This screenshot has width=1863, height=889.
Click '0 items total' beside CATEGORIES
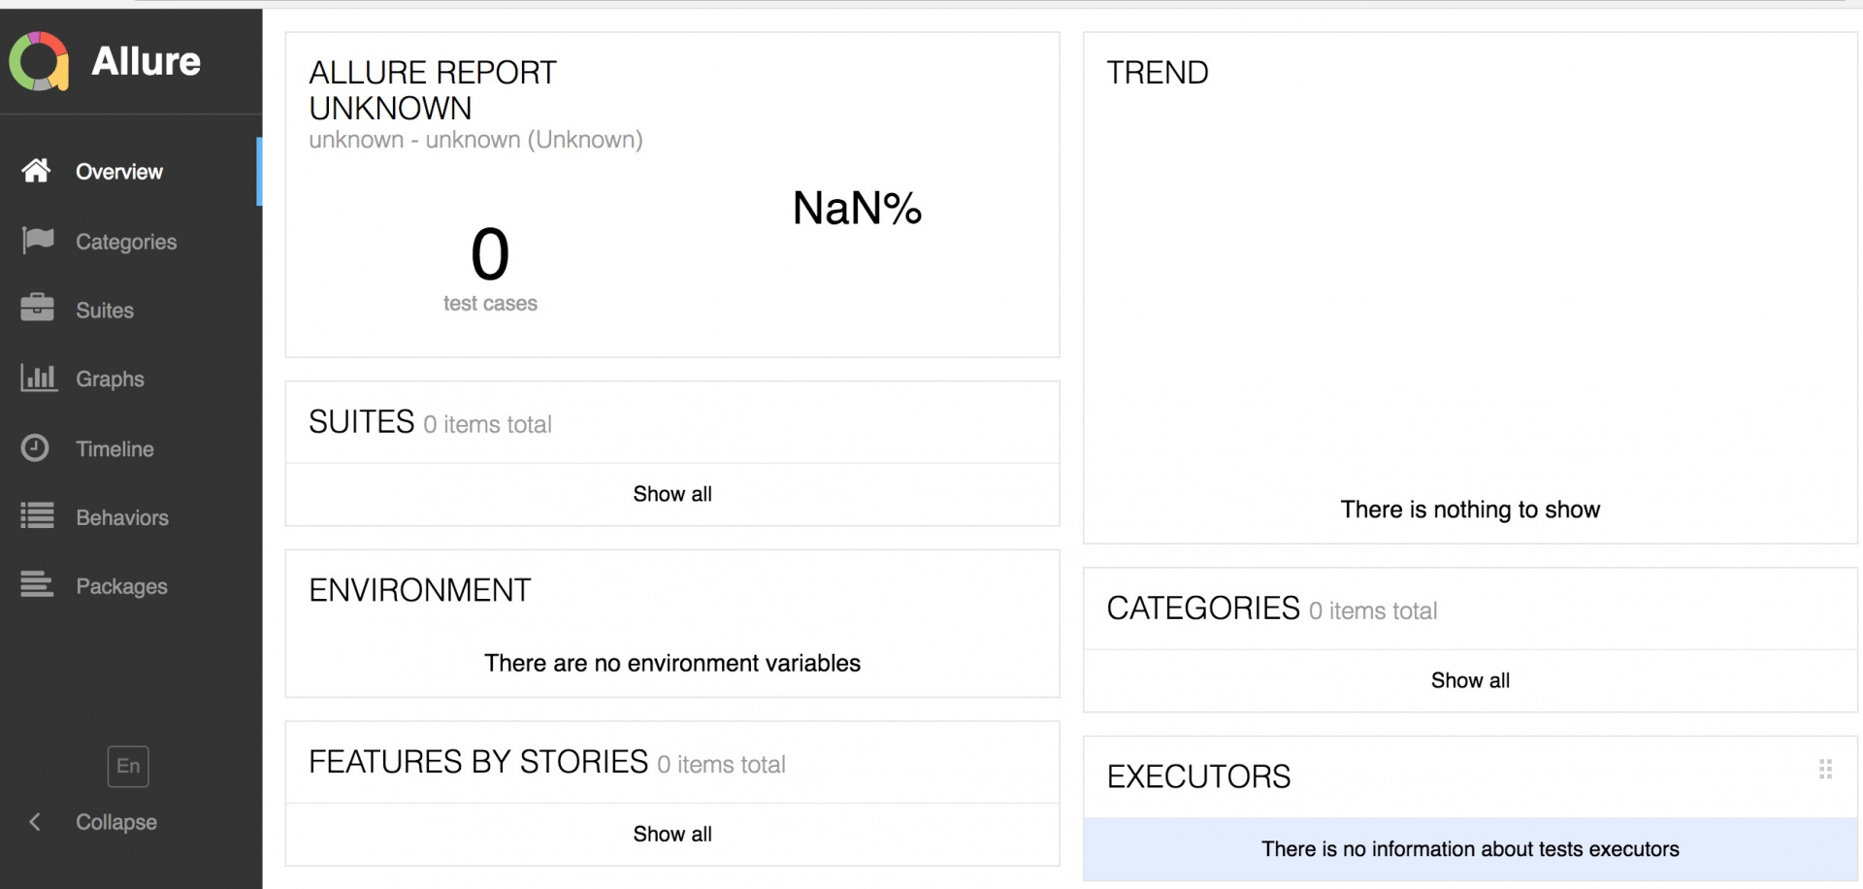1373,610
